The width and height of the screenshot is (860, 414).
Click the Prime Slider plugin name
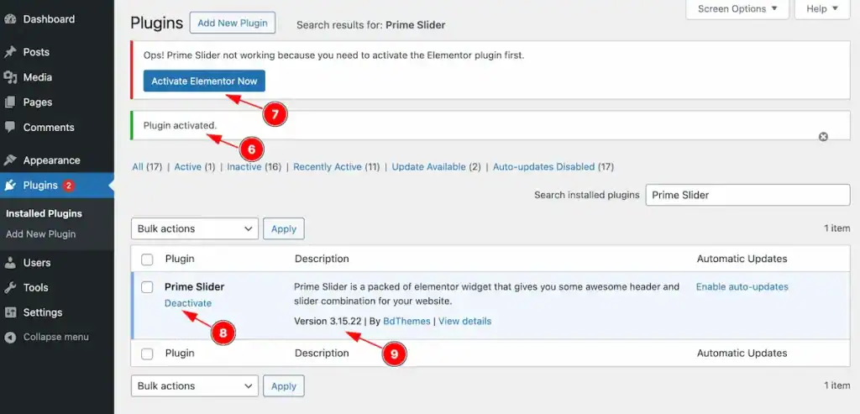tap(194, 287)
